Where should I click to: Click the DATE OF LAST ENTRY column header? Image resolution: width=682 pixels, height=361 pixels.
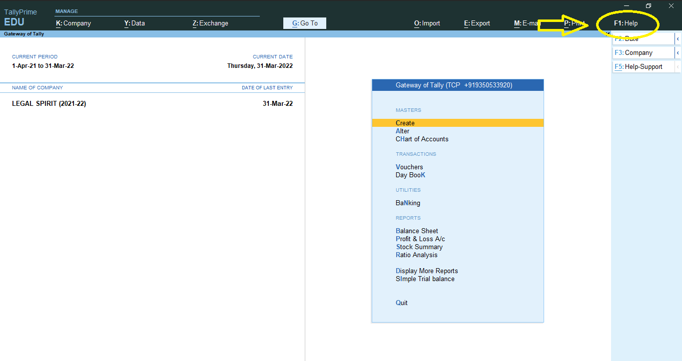coord(267,88)
